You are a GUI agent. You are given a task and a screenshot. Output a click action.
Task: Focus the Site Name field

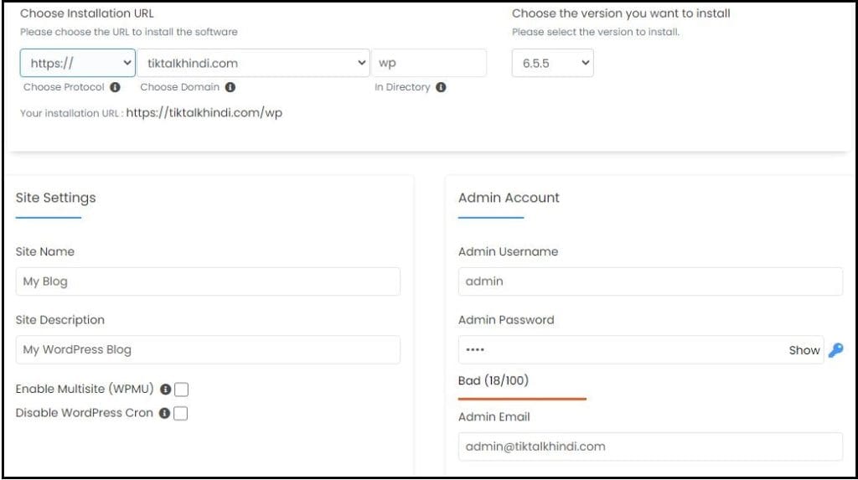click(208, 281)
